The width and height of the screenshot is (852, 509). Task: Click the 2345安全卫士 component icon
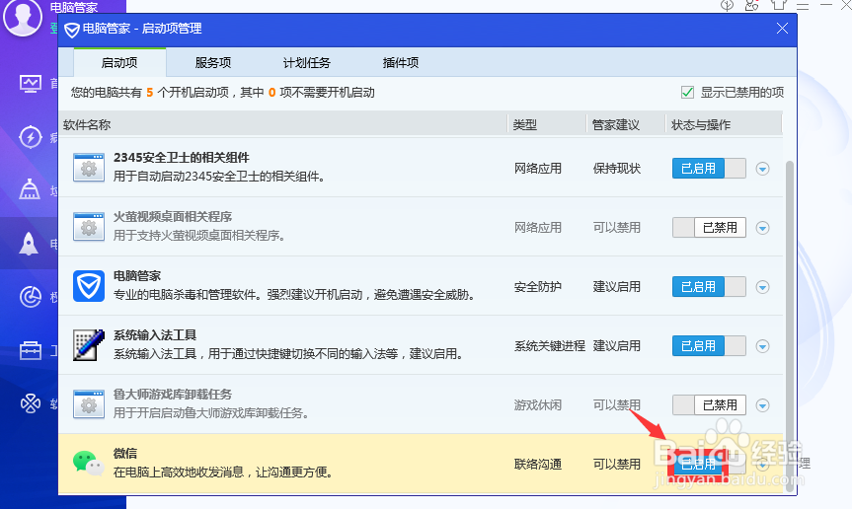click(89, 167)
